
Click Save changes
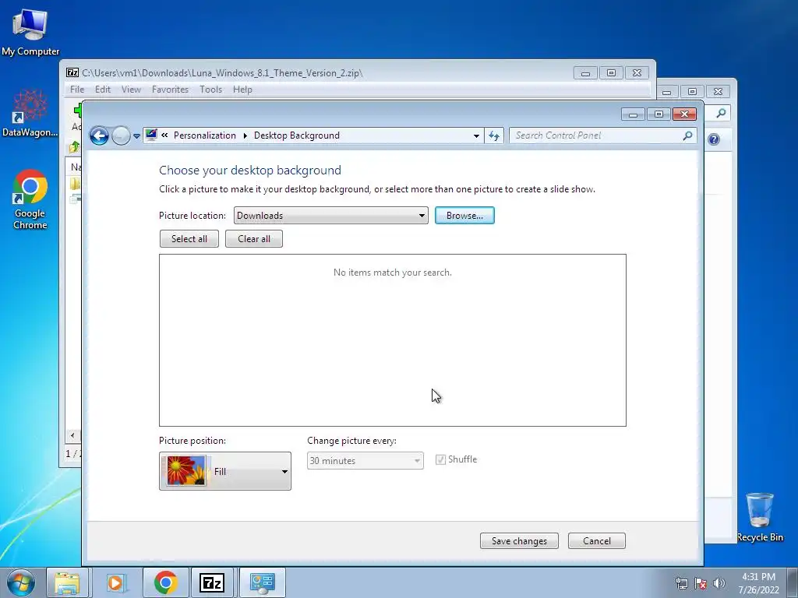point(519,540)
